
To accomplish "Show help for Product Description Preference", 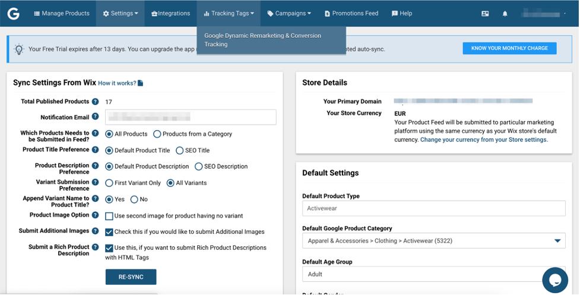I will [96, 166].
